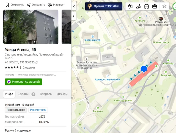
Task: Click the Публичное акционерное общество ad text
Action: [x=36, y=75]
